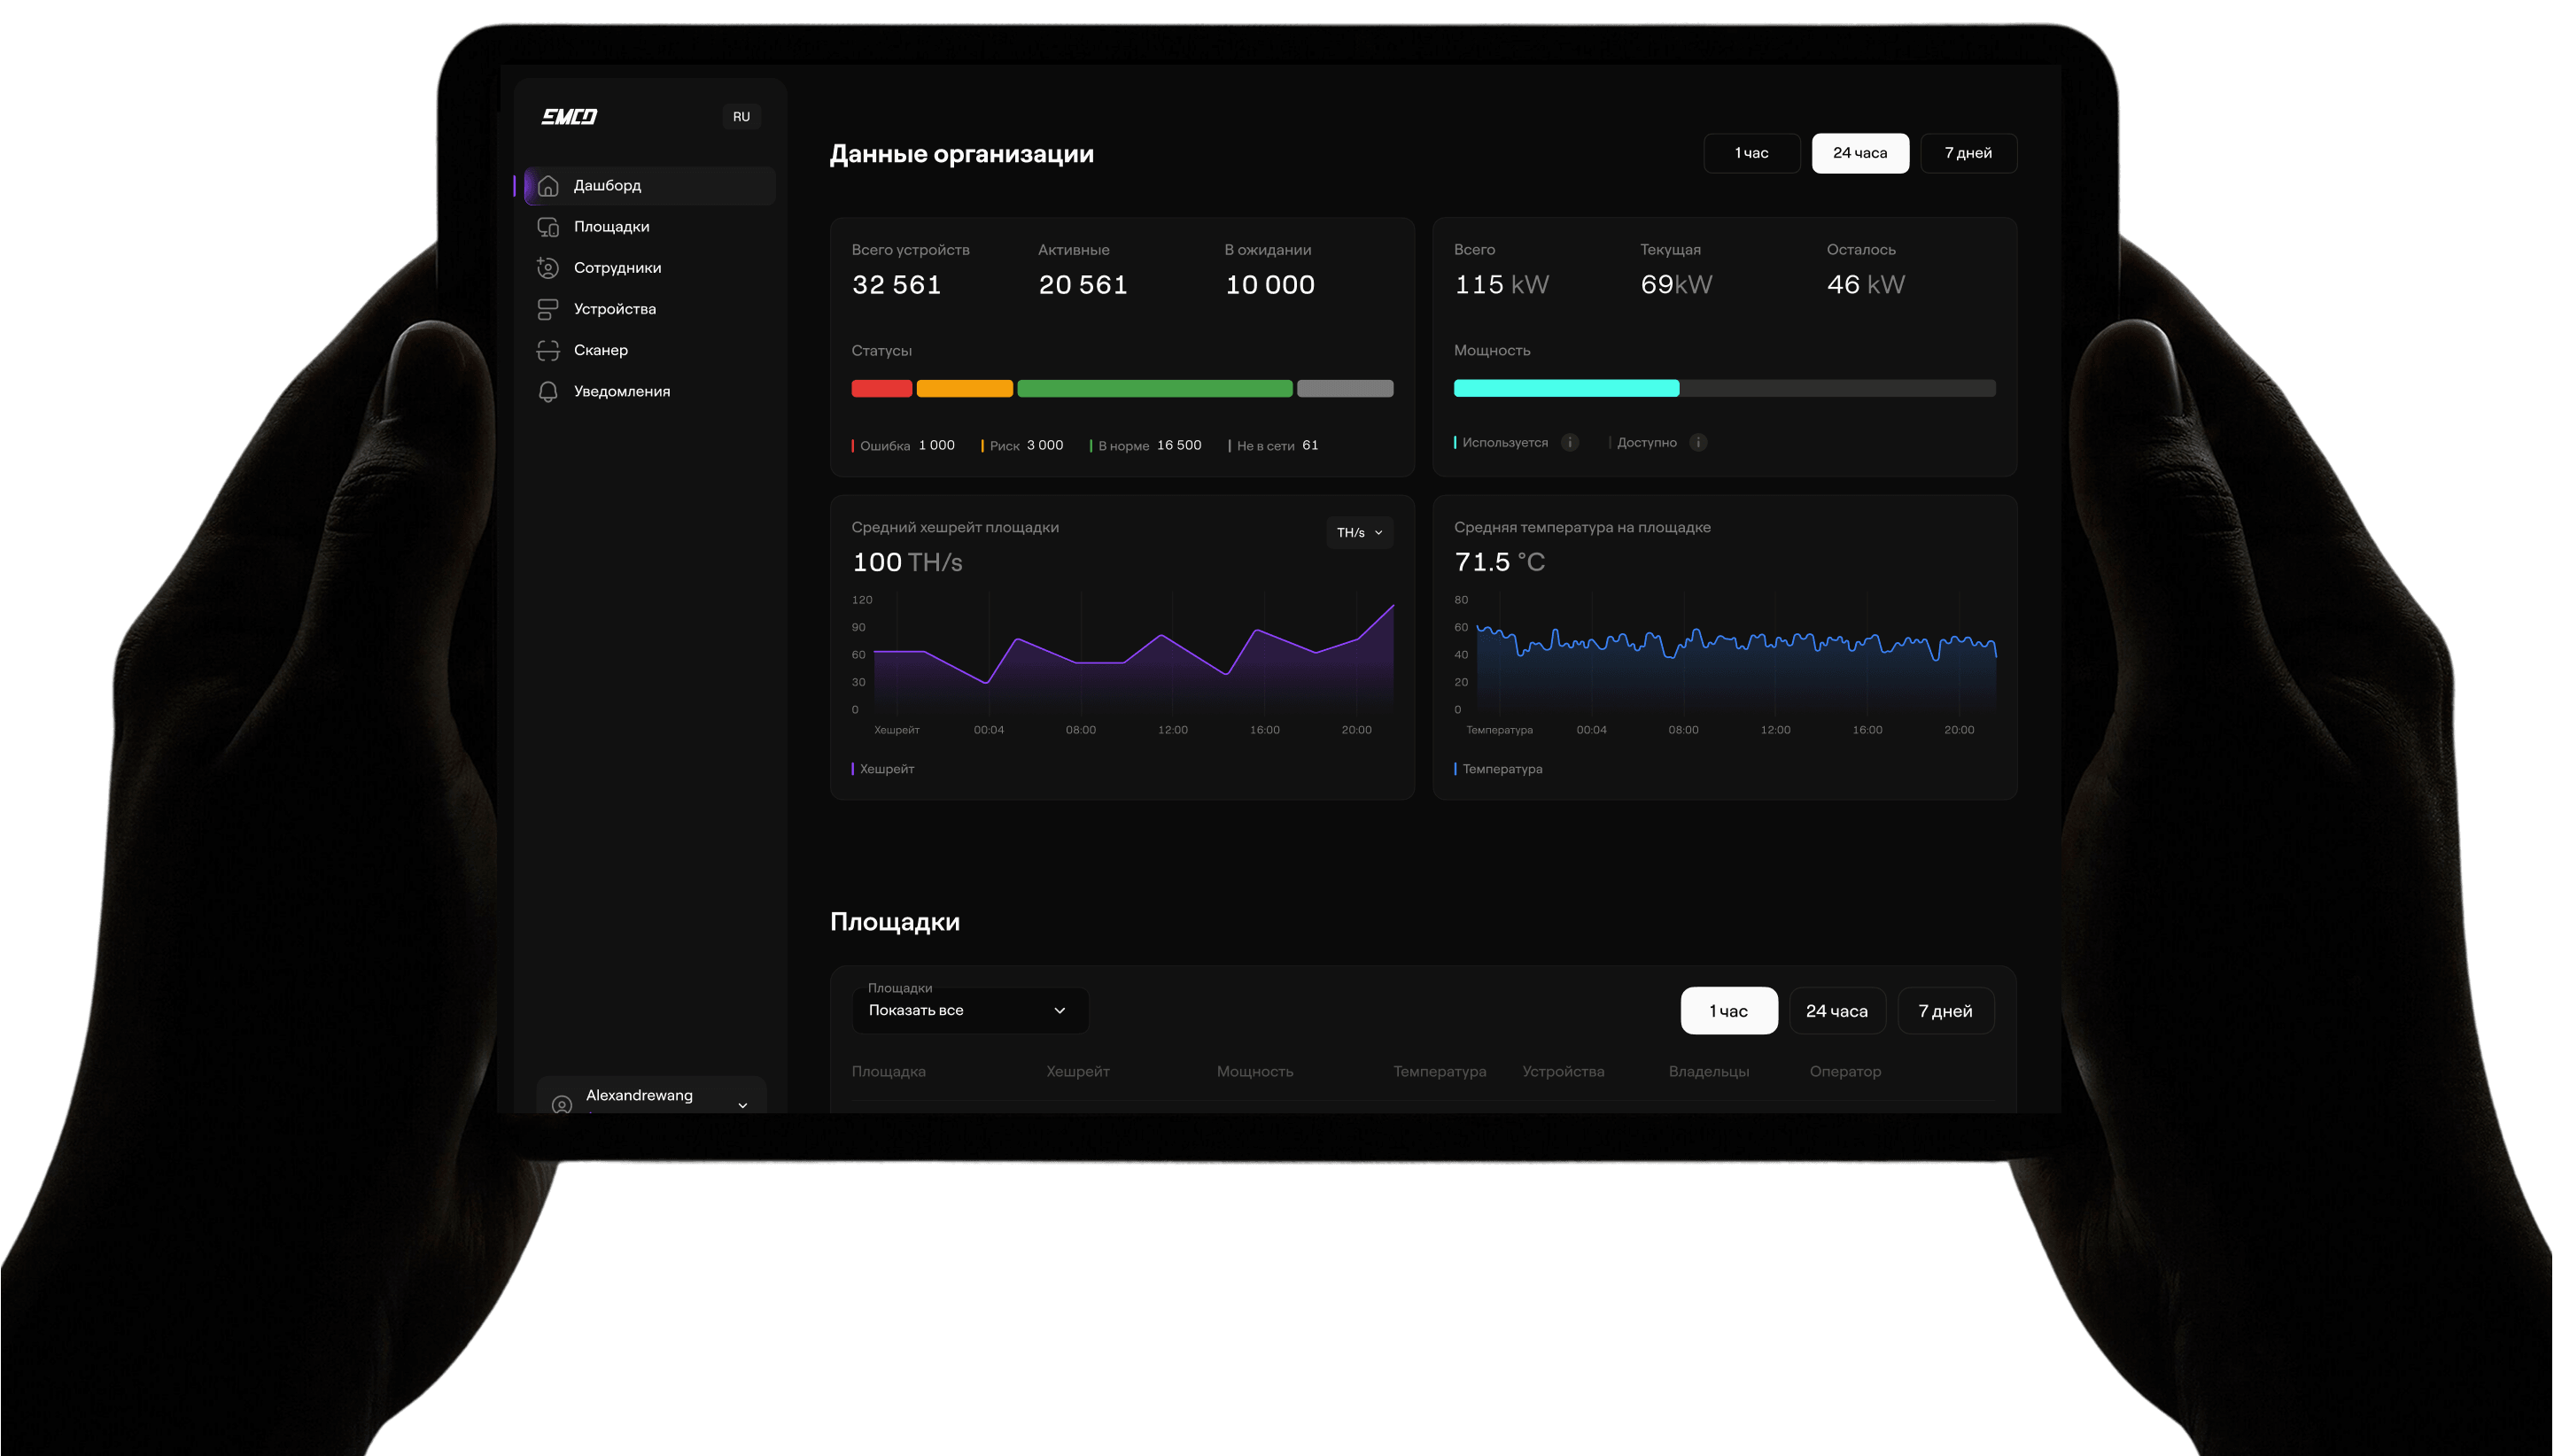2554x1456 pixels.
Task: Click the hashrate chart line area
Action: tap(1134, 660)
